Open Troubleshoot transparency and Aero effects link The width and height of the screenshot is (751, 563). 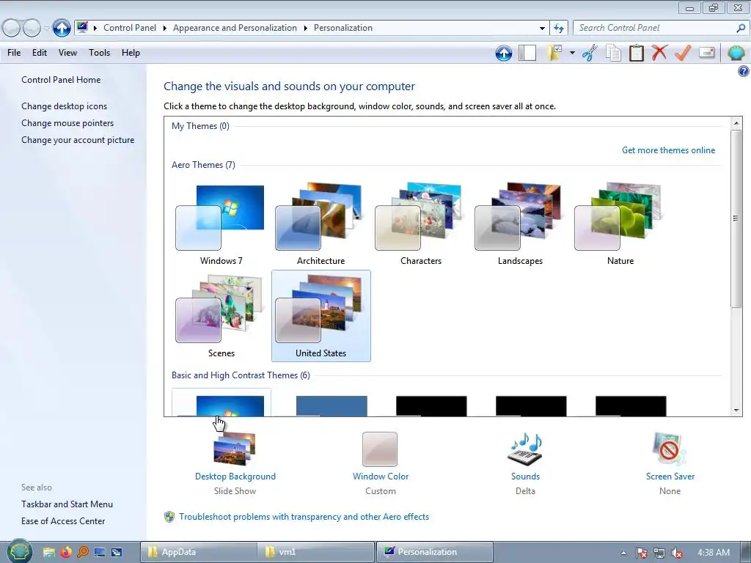[304, 517]
